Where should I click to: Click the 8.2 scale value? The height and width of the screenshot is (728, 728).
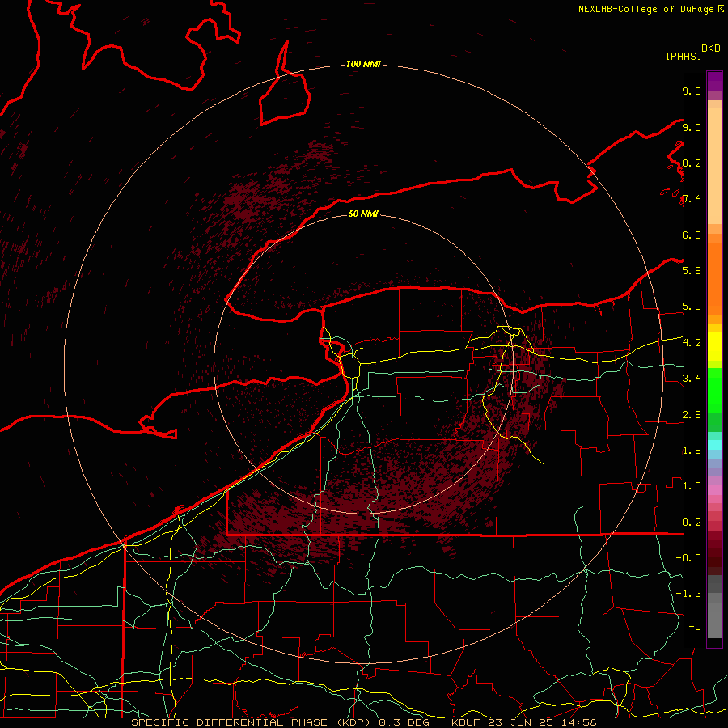[x=692, y=163]
